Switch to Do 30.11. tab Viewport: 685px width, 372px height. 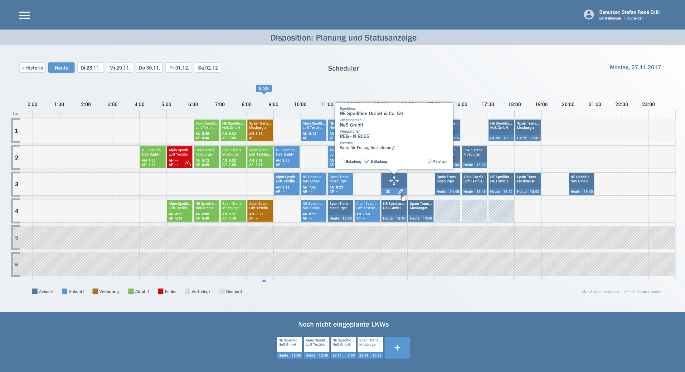tap(149, 68)
